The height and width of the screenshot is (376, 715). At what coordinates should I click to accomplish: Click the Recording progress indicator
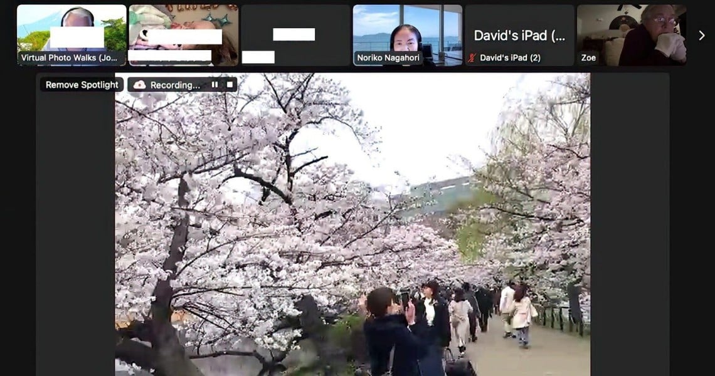tap(176, 84)
